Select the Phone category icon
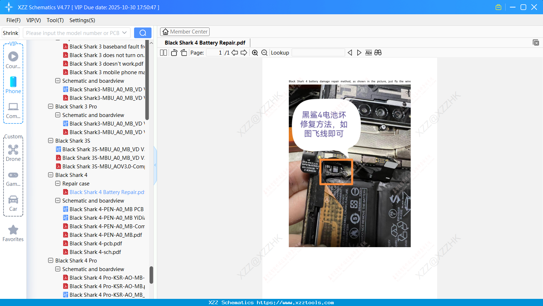 (13, 85)
